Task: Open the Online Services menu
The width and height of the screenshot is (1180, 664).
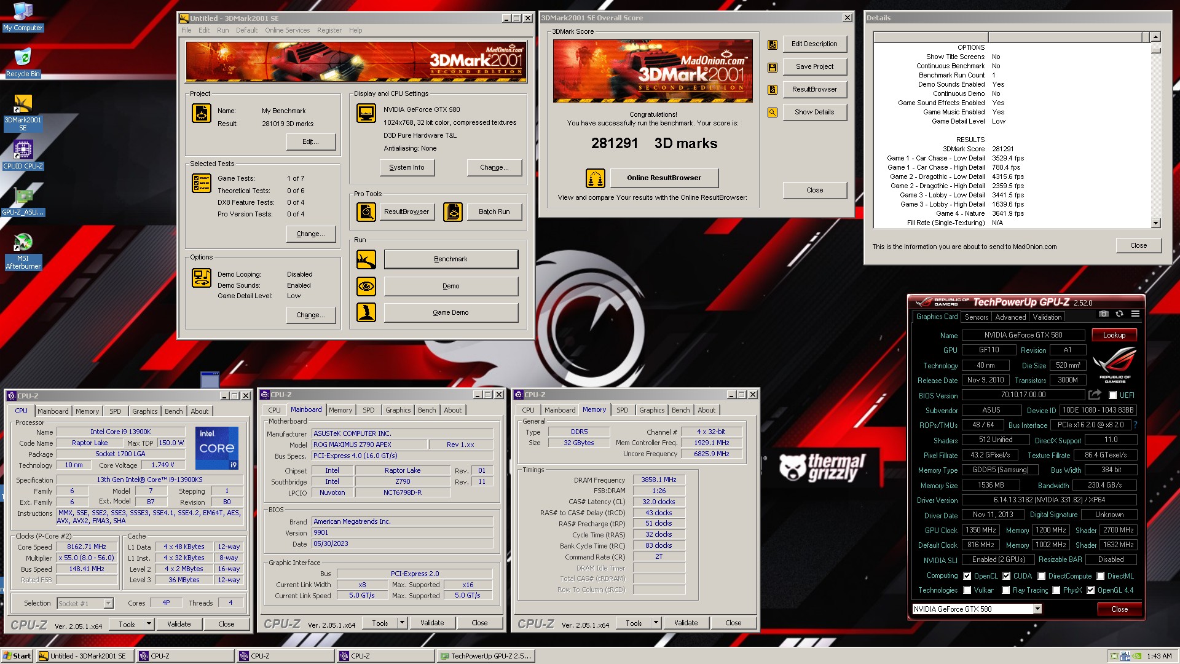Action: tap(288, 30)
